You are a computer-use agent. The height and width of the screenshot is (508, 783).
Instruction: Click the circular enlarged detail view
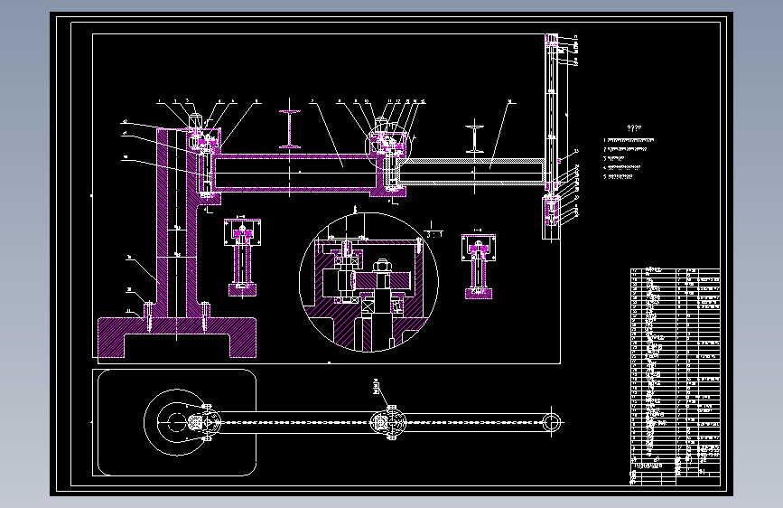[368, 283]
